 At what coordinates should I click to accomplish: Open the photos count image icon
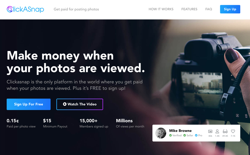pos(210,131)
